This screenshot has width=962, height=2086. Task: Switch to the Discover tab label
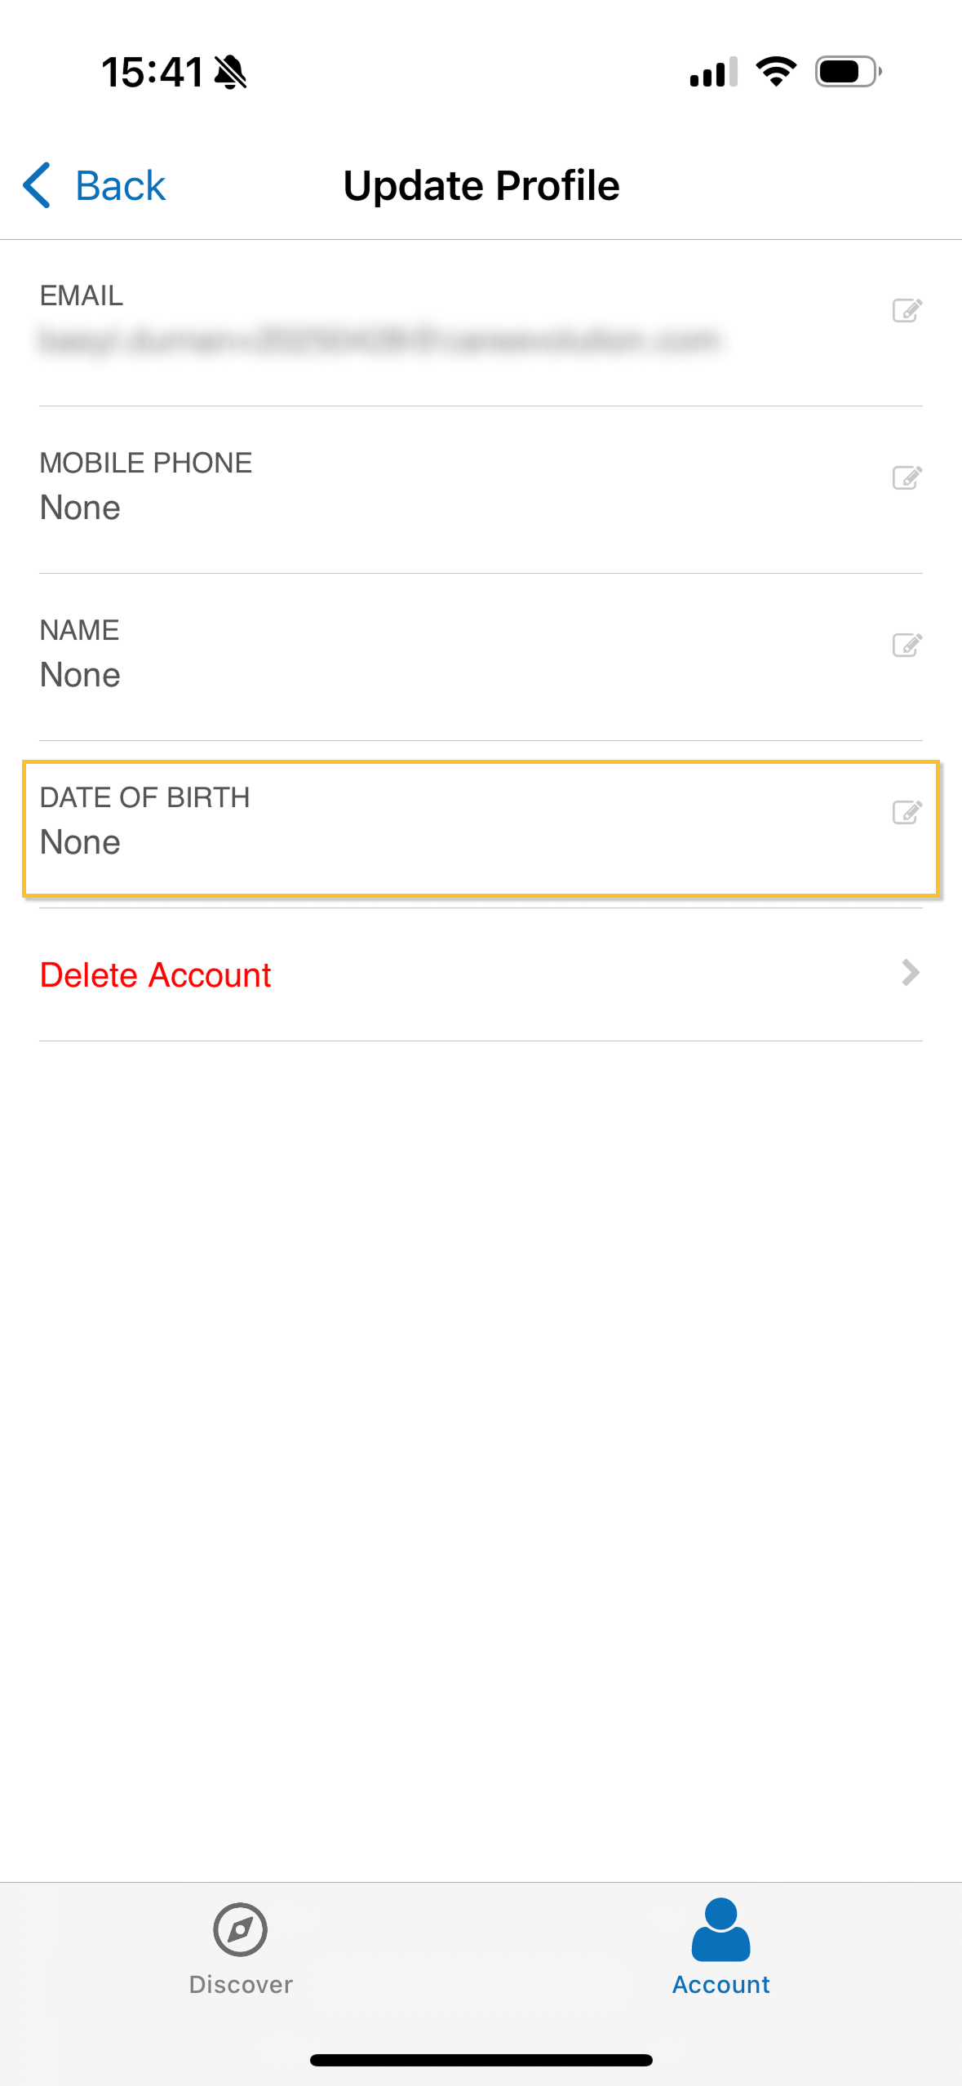[240, 1985]
